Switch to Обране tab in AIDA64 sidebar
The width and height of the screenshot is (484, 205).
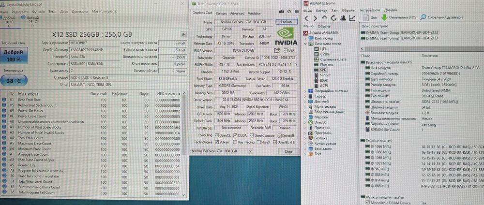click(x=324, y=26)
